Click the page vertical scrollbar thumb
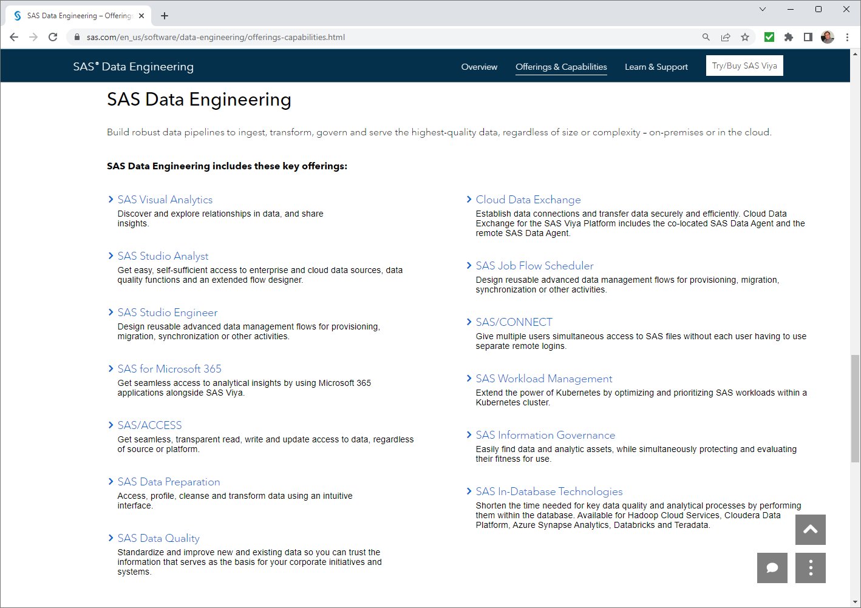Image resolution: width=861 pixels, height=608 pixels. [855, 408]
